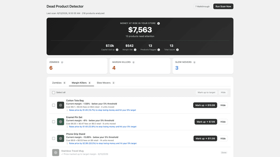Hide the Cotton Tote Bag row
The height and width of the screenshot is (157, 280).
(223, 105)
